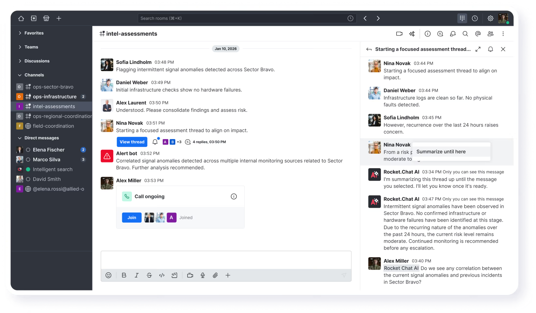The height and width of the screenshot is (313, 536).
Task: Insert multi-line code block
Action: tap(174, 275)
